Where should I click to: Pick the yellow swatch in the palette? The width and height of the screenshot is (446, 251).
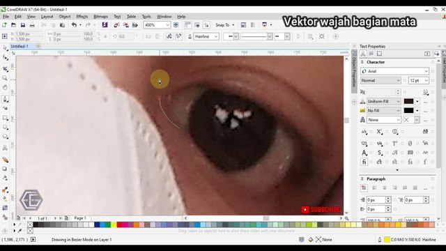114,225
